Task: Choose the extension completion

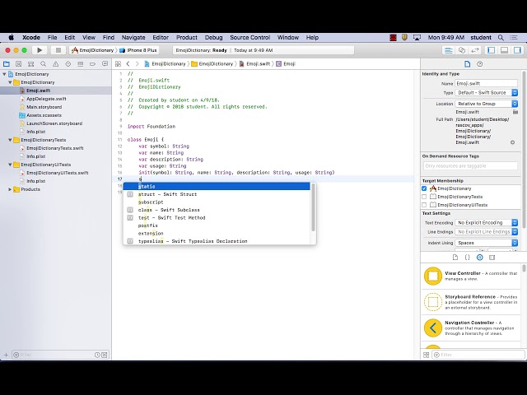Action: pos(217,233)
